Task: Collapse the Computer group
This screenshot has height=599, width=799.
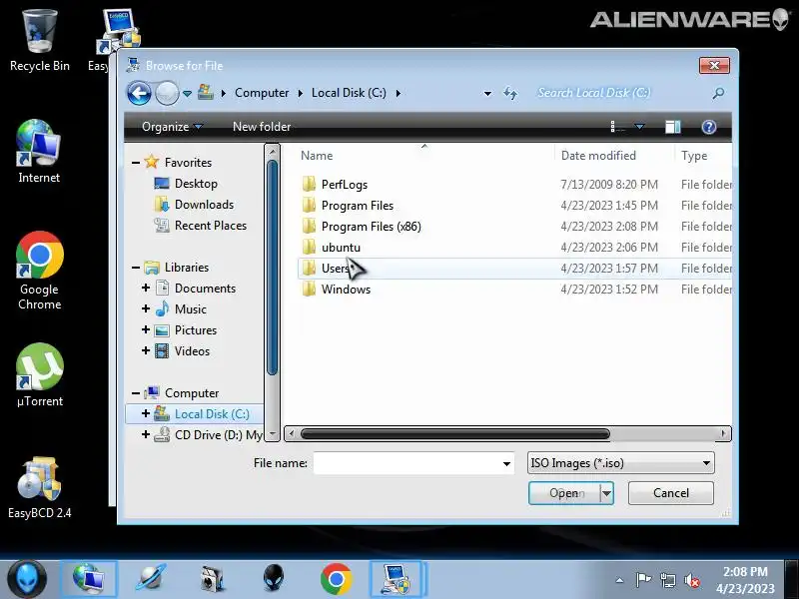Action: pyautogui.click(x=136, y=393)
